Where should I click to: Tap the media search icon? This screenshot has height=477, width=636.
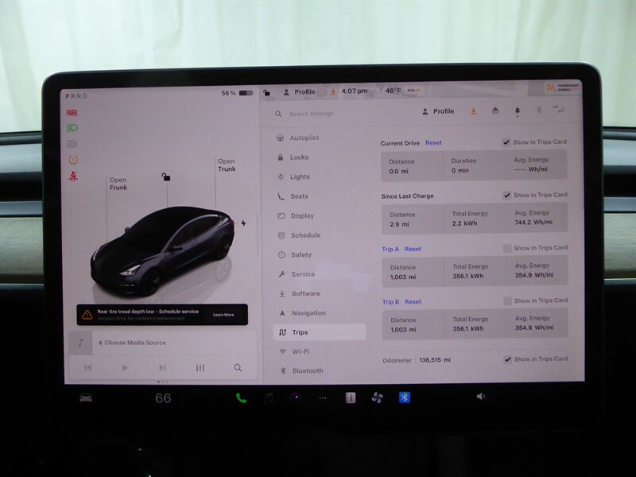(x=238, y=368)
